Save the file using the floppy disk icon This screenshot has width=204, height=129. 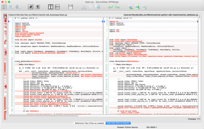71,7
